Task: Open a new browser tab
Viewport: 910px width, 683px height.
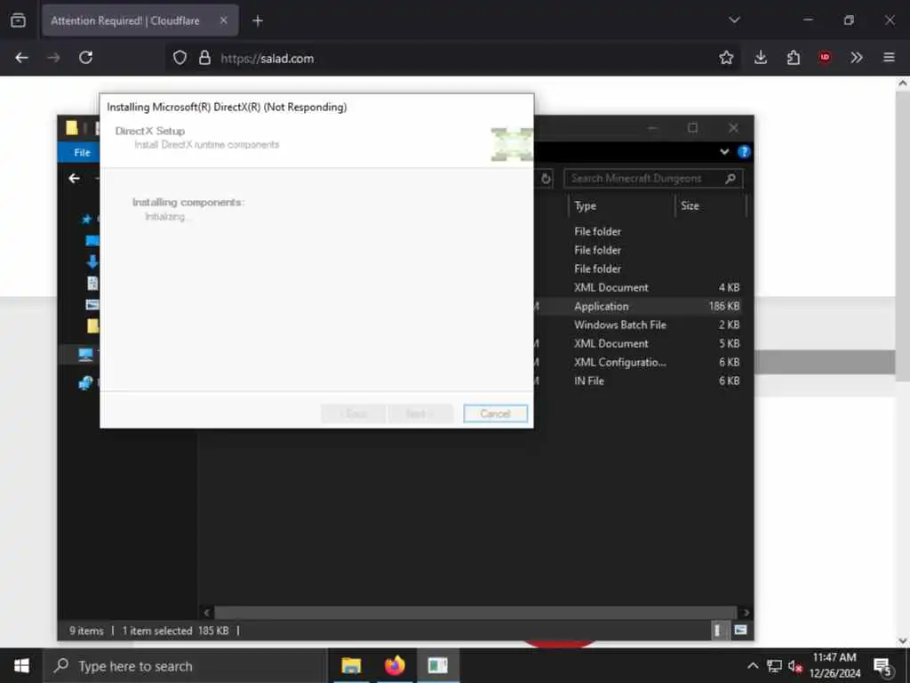Action: click(x=258, y=21)
